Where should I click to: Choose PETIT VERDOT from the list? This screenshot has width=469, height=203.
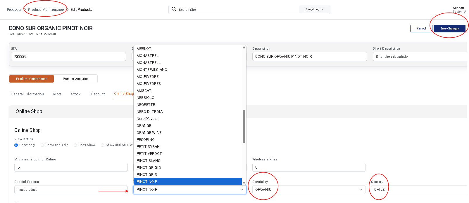point(188,154)
